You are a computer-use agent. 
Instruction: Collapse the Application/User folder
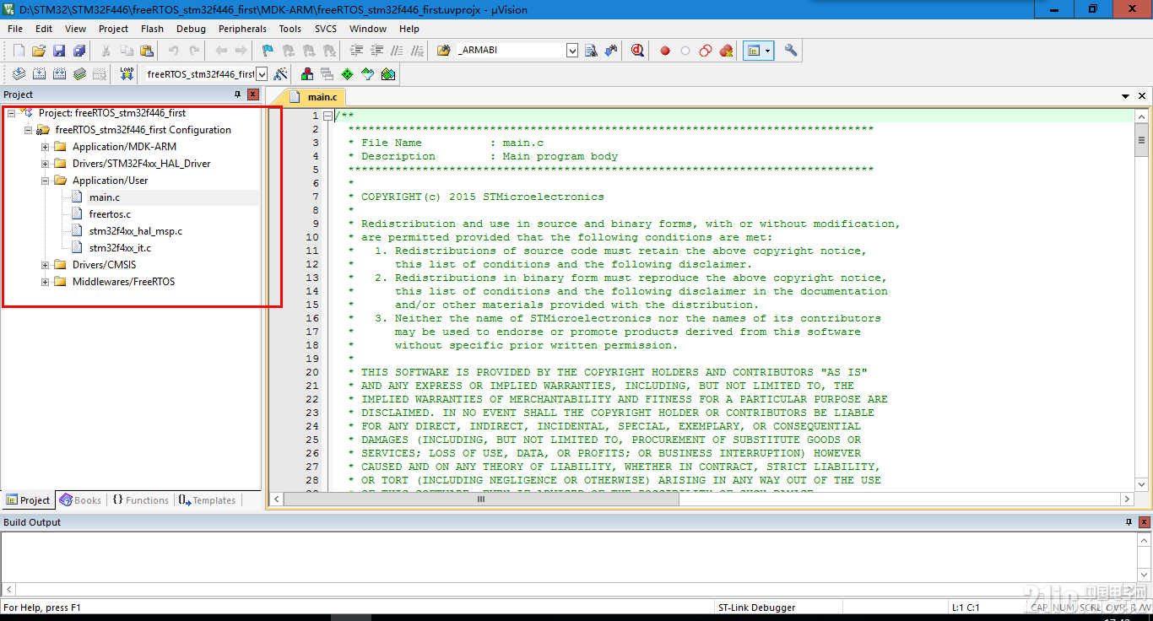click(x=46, y=180)
